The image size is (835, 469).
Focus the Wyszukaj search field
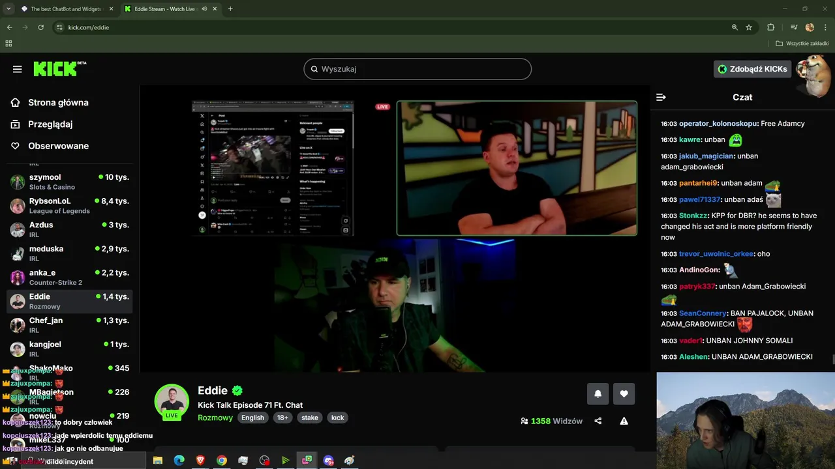417,69
